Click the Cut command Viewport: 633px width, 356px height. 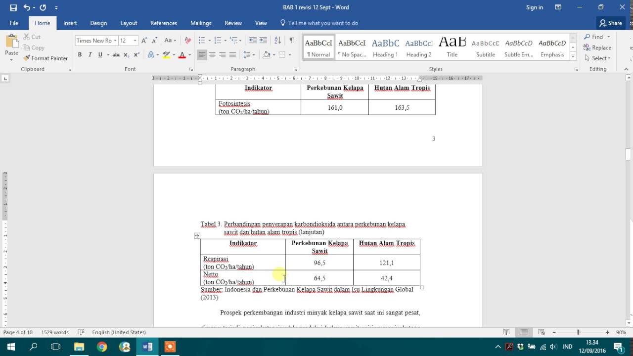click(32, 37)
